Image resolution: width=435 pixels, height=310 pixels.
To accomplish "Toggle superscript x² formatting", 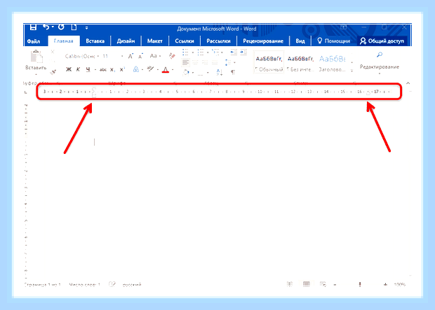I will [x=122, y=69].
